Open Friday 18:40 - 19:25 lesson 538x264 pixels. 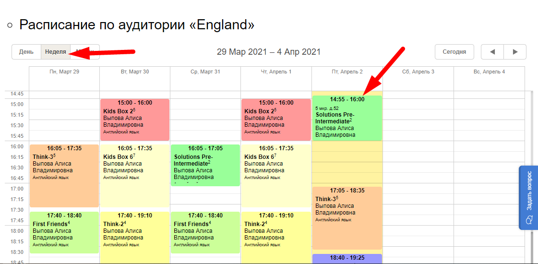click(x=347, y=259)
